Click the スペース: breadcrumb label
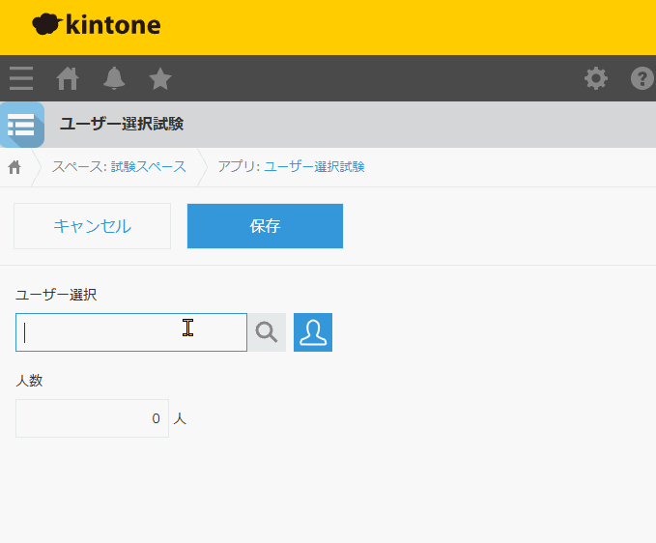656x543 pixels. pyautogui.click(x=79, y=166)
